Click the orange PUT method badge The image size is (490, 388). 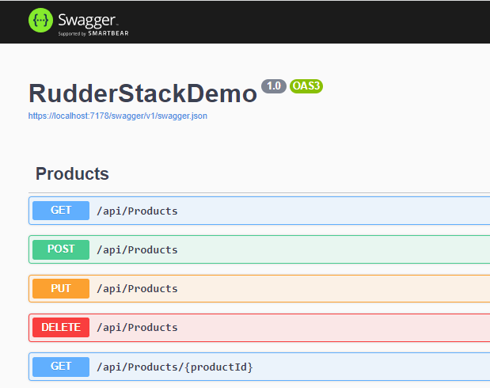[61, 288]
